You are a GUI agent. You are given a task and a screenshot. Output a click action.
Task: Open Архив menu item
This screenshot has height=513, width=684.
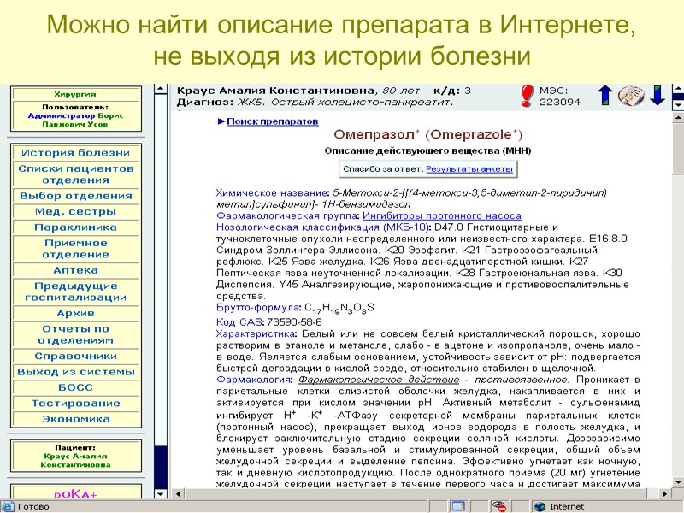[x=76, y=313]
